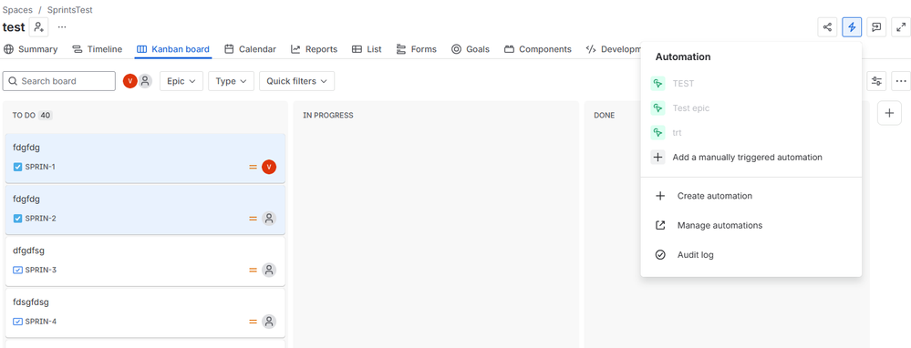The width and height of the screenshot is (911, 348).
Task: Click the IN PROGRESS column header
Action: pyautogui.click(x=328, y=116)
